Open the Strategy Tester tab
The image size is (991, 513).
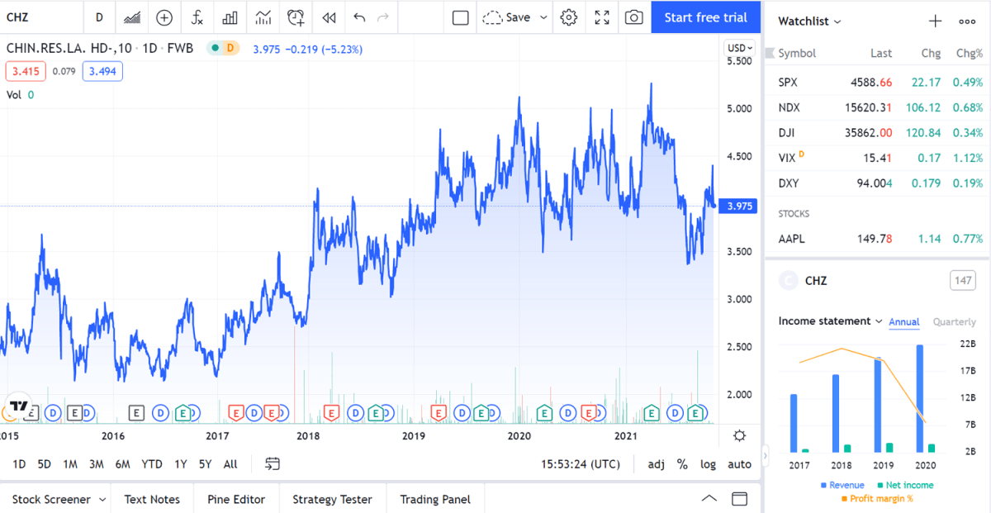click(332, 499)
